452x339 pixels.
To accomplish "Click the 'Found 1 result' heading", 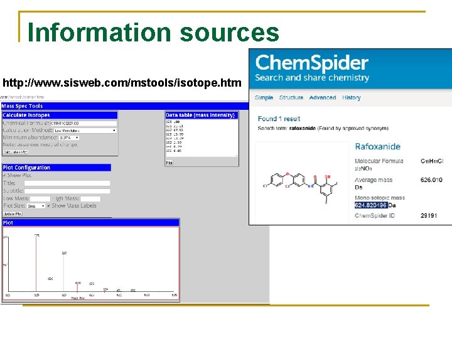I will (279, 119).
